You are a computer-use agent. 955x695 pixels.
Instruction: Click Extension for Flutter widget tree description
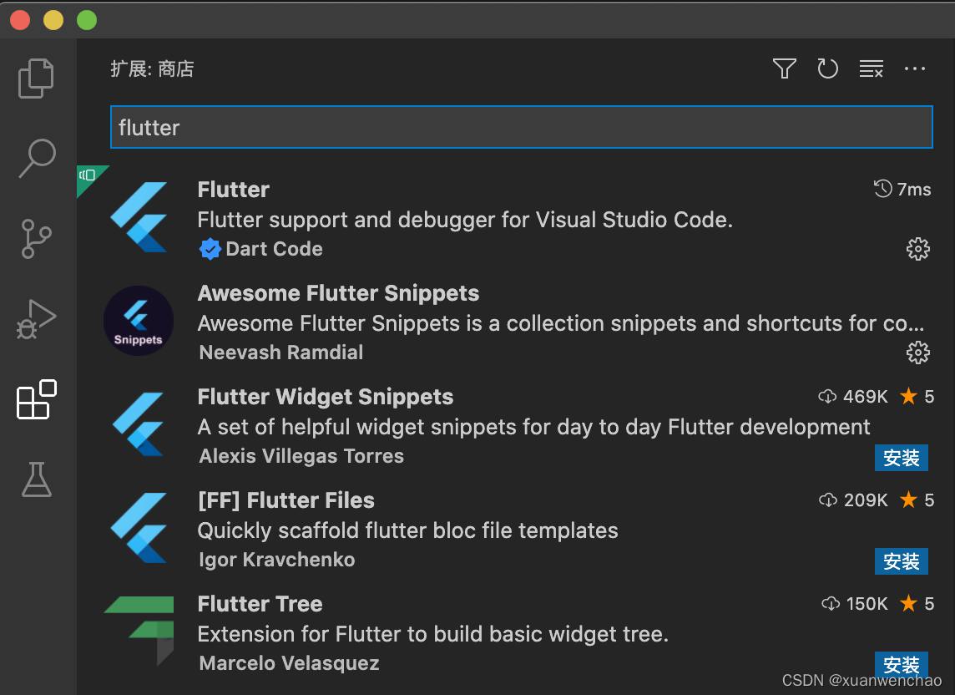tap(433, 634)
